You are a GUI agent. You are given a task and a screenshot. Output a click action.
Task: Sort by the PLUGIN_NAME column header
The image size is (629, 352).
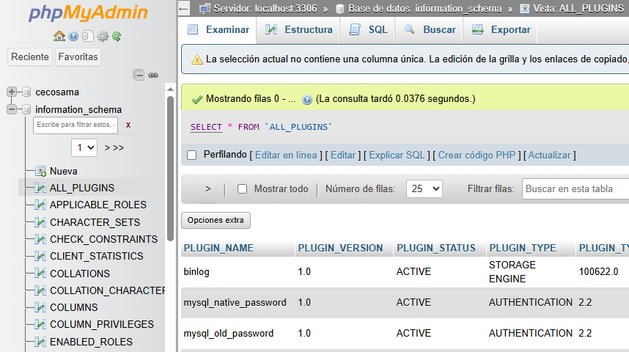pyautogui.click(x=218, y=248)
